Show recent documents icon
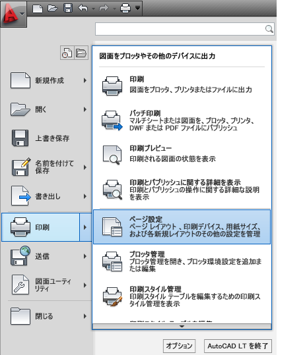 [67, 53]
